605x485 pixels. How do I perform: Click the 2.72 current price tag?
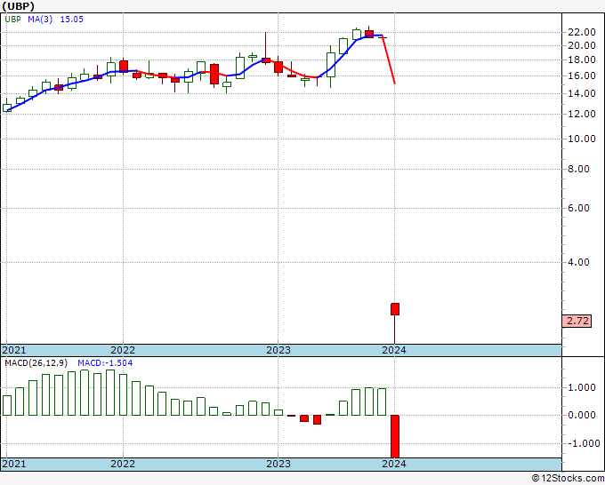click(577, 321)
